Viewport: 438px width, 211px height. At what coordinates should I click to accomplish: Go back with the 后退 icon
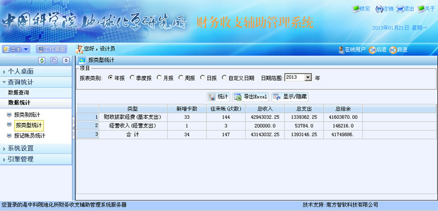[x=372, y=50]
